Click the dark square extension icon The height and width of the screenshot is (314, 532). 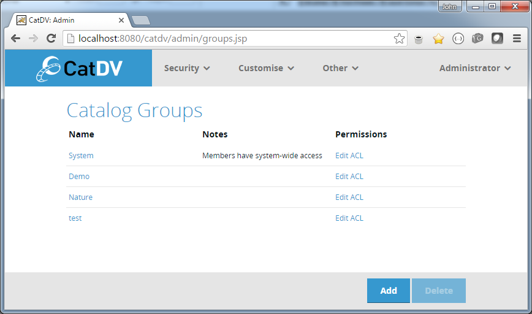click(x=497, y=39)
